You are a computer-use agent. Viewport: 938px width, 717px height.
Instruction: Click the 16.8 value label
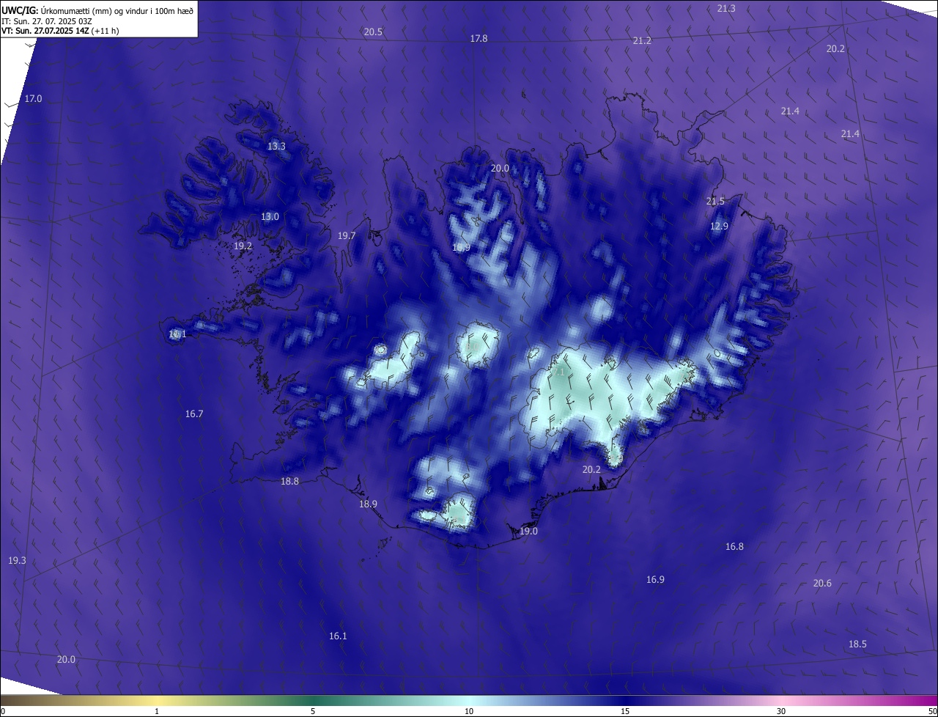coord(734,546)
